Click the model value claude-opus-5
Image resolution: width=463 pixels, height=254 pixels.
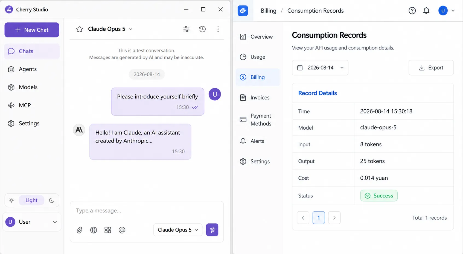378,127
